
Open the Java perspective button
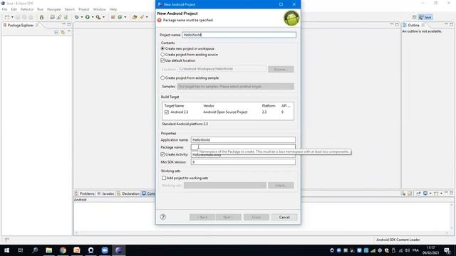pyautogui.click(x=425, y=17)
